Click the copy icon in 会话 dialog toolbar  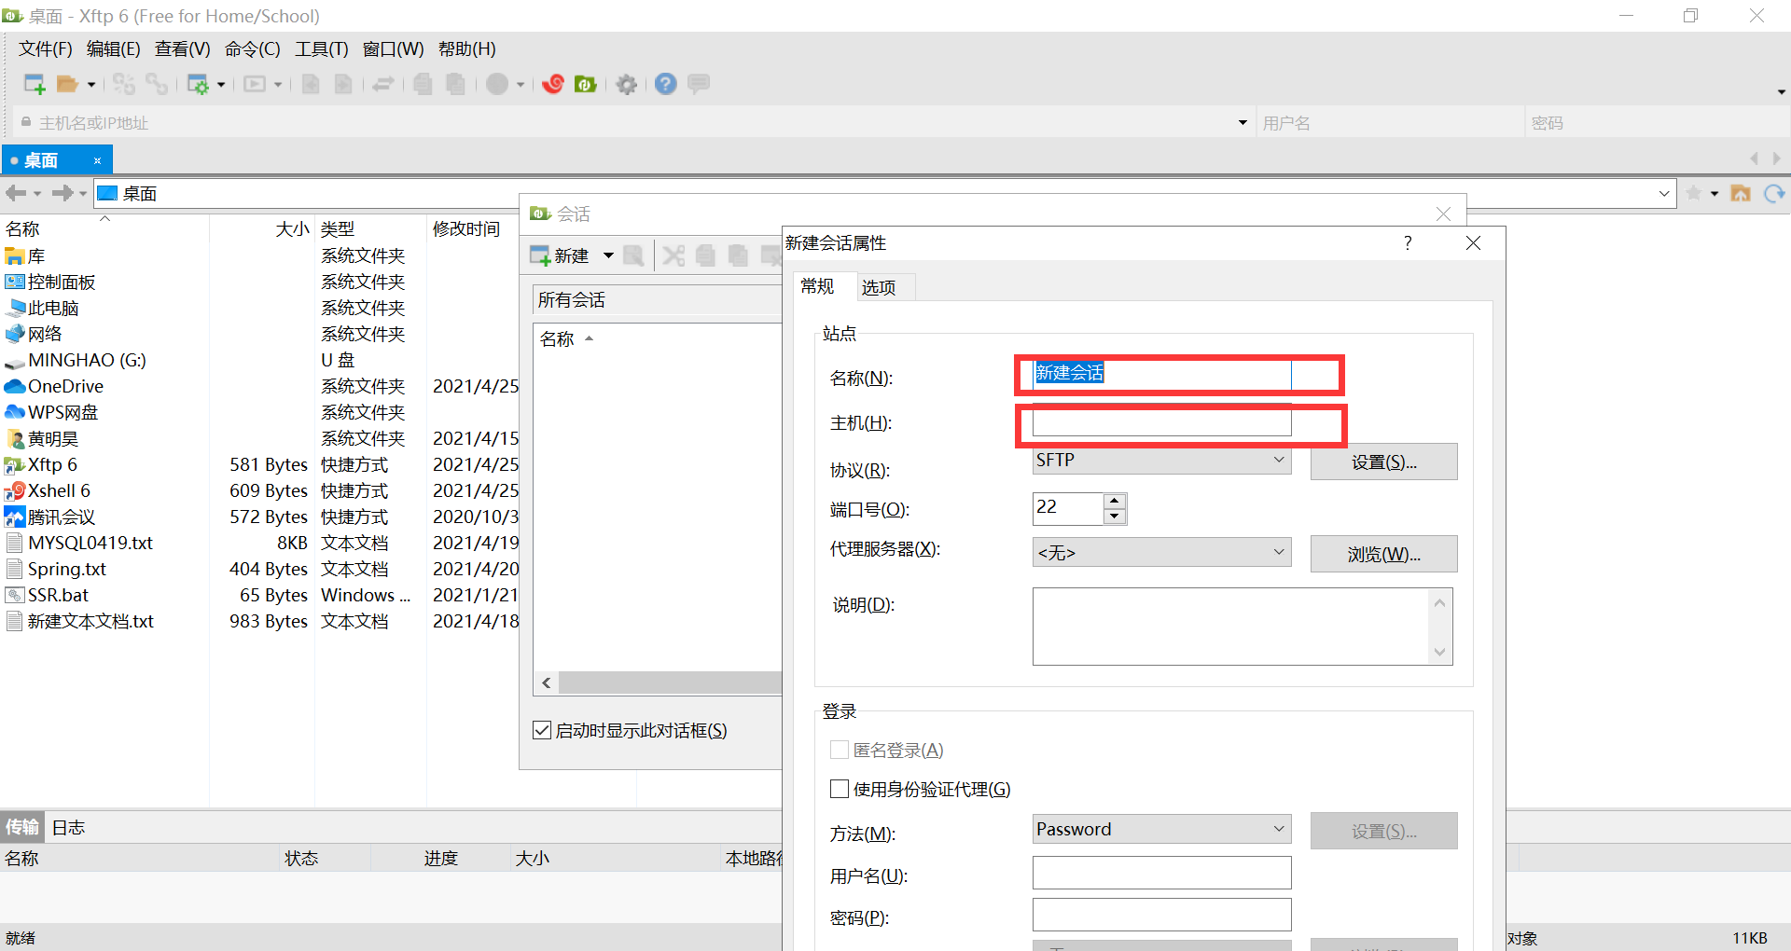tap(706, 255)
